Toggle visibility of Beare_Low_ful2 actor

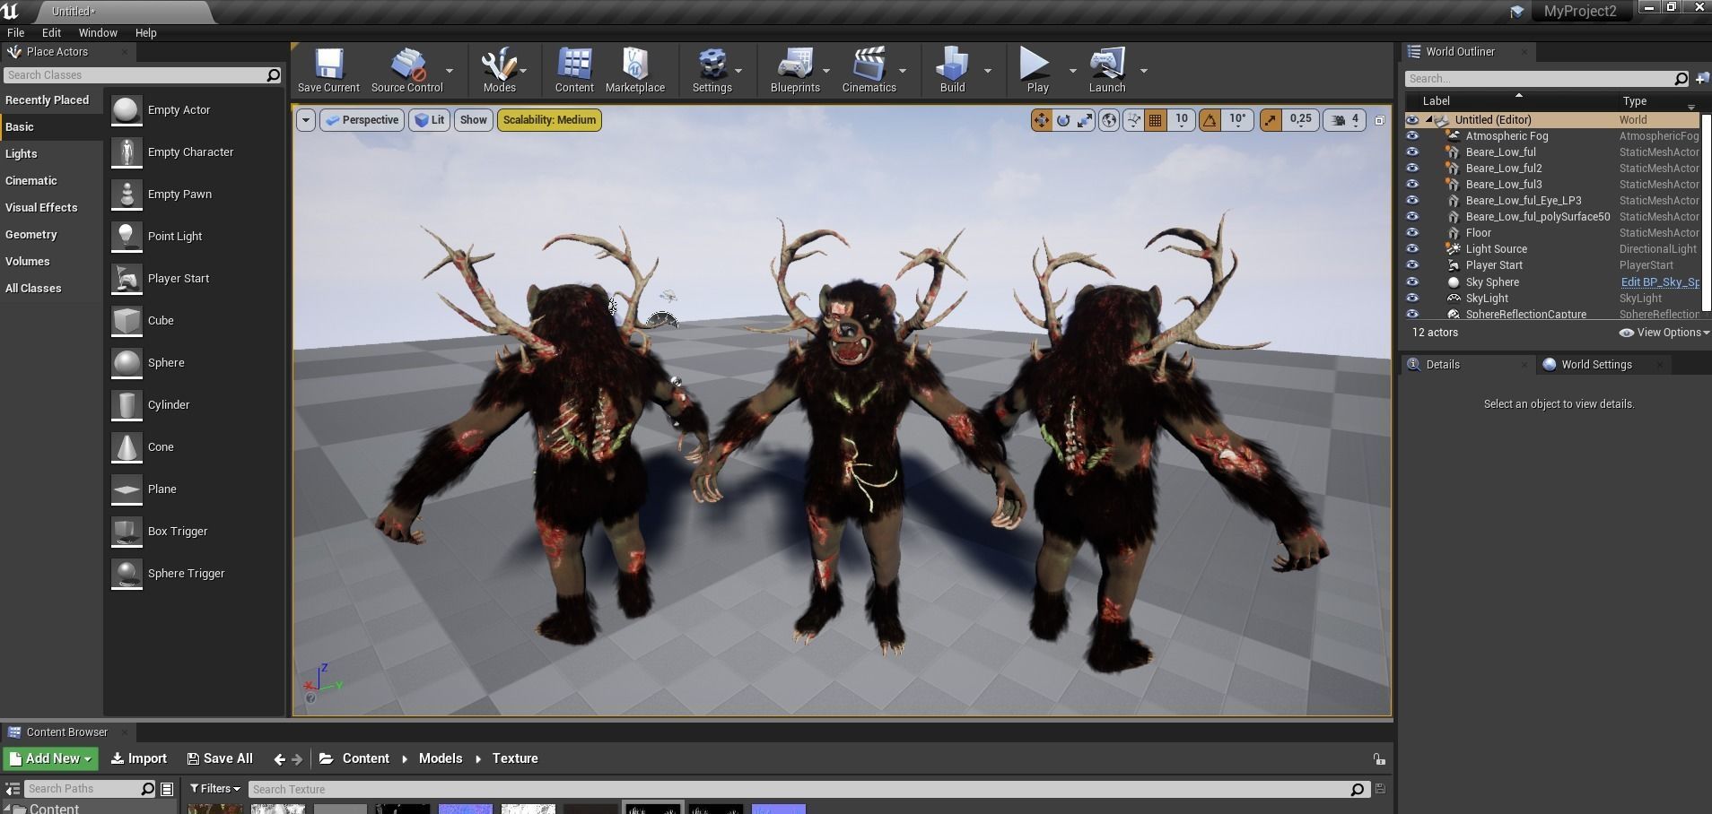pos(1412,169)
